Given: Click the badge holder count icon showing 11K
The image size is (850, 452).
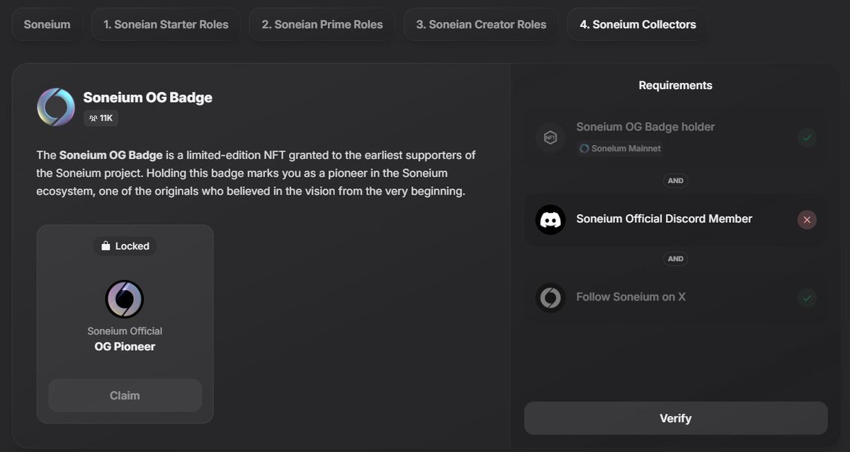Looking at the screenshot, I should (93, 118).
